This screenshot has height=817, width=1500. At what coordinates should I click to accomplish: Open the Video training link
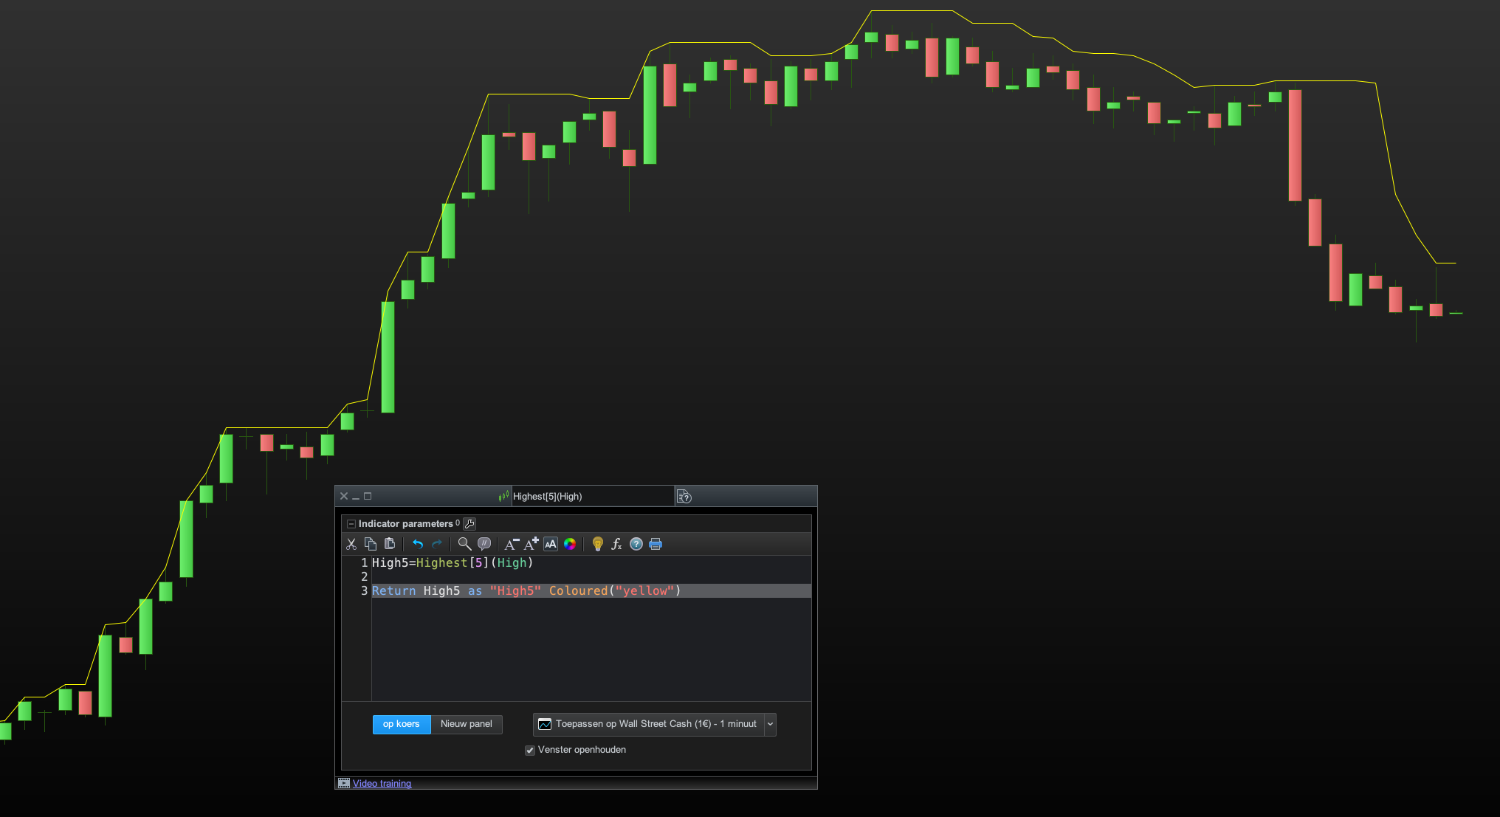pos(382,784)
